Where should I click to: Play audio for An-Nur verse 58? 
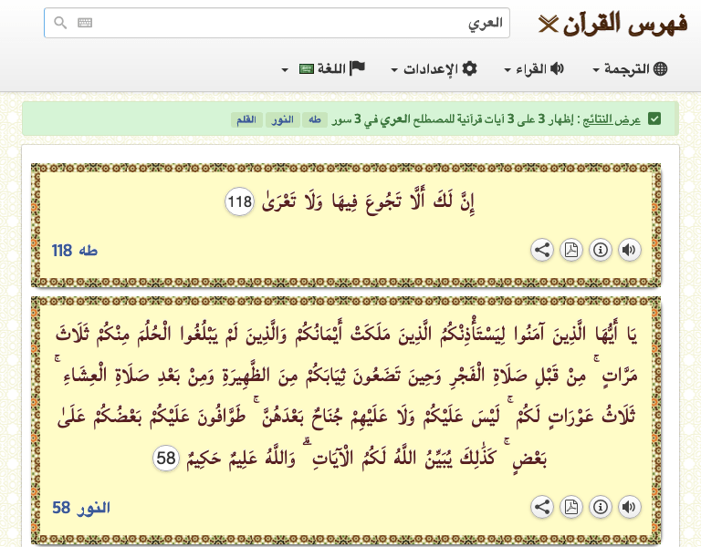(x=629, y=507)
